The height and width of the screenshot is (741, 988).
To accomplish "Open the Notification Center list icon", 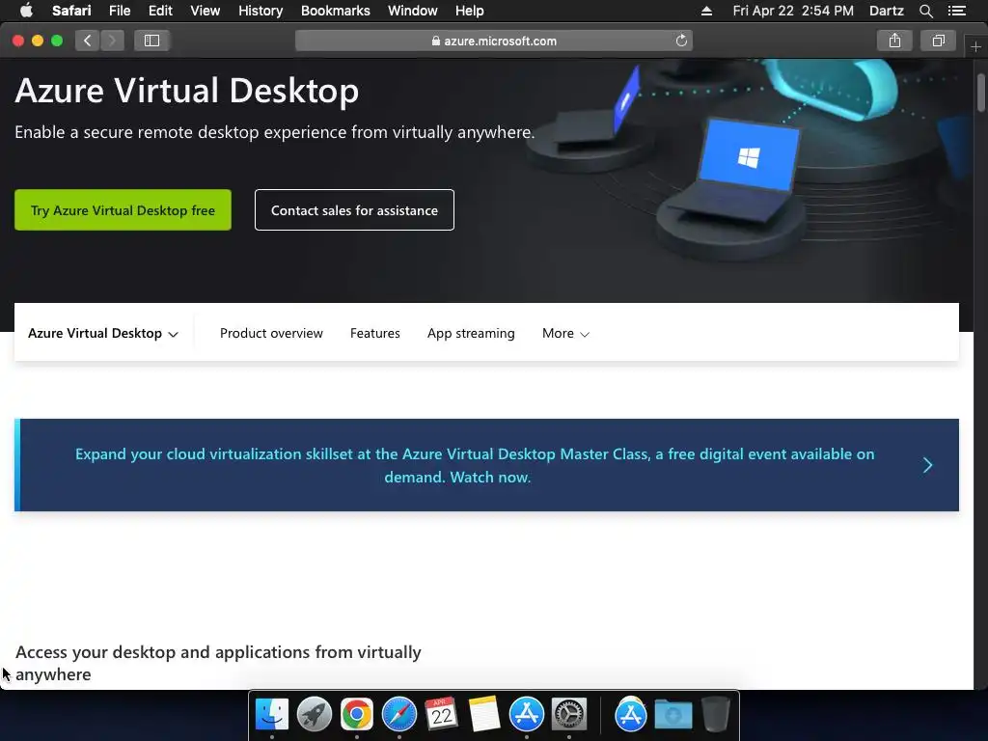I will point(957,11).
